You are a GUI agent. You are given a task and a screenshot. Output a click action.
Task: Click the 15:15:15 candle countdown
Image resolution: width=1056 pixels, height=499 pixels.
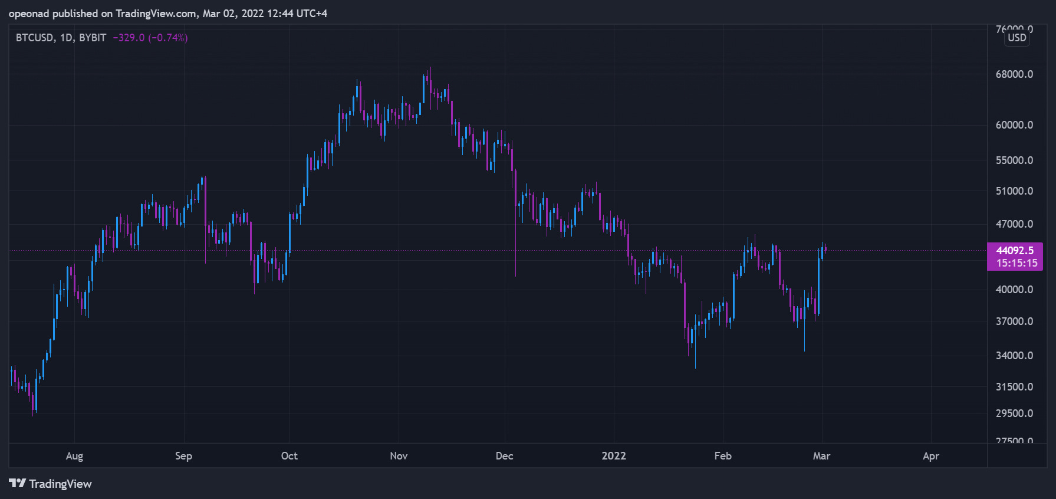[x=1016, y=263]
